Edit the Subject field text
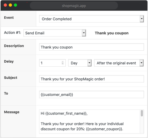Image resolution: width=148 pixels, height=138 pixels. [x=92, y=79]
